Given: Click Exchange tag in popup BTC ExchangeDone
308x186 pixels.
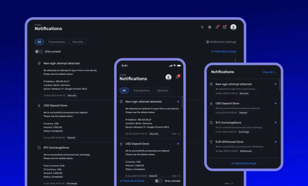Looking at the screenshot, I should [x=244, y=132].
